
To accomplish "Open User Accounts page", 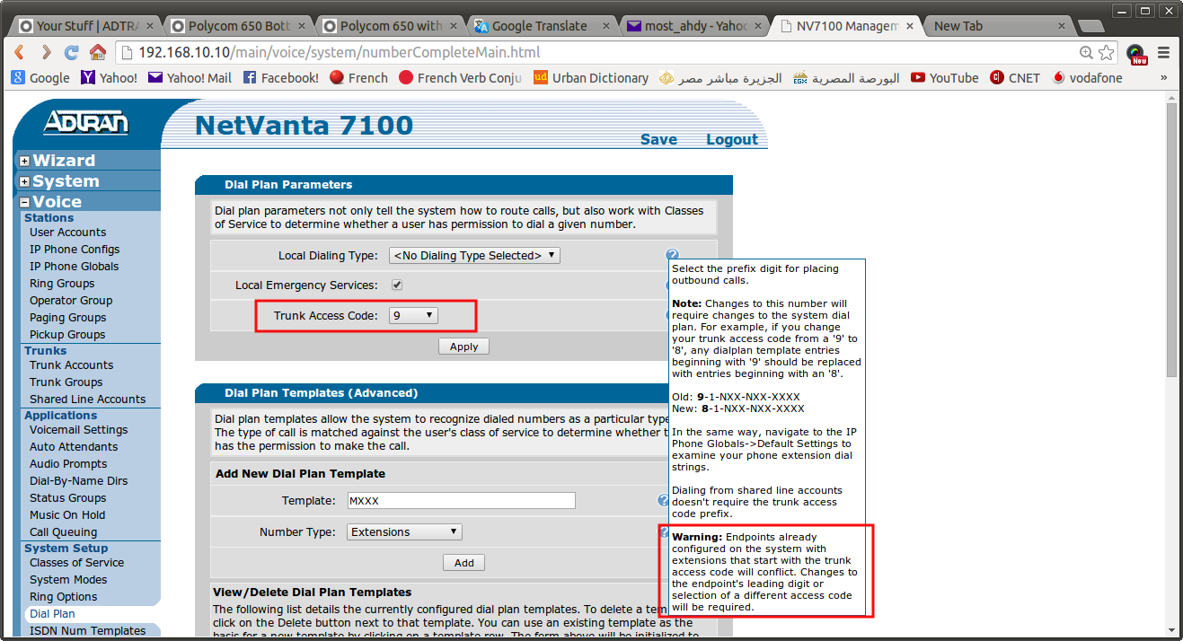I will point(67,232).
